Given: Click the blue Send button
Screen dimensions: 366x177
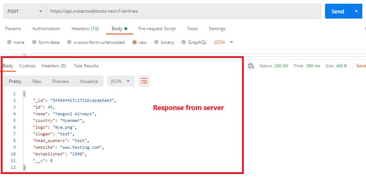Looking at the screenshot, I should (337, 11).
